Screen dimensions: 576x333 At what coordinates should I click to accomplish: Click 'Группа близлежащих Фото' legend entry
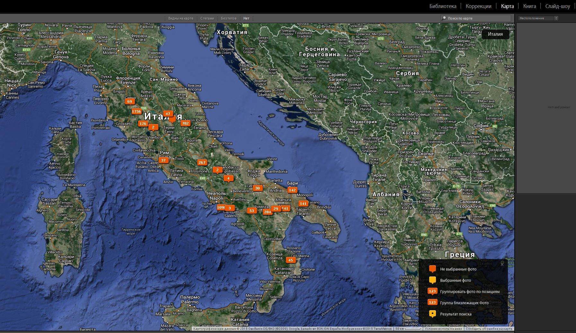[464, 303]
